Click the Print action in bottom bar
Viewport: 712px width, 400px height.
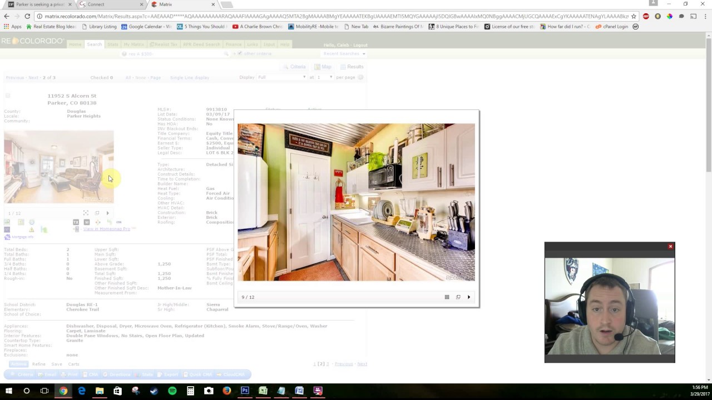[69, 374]
